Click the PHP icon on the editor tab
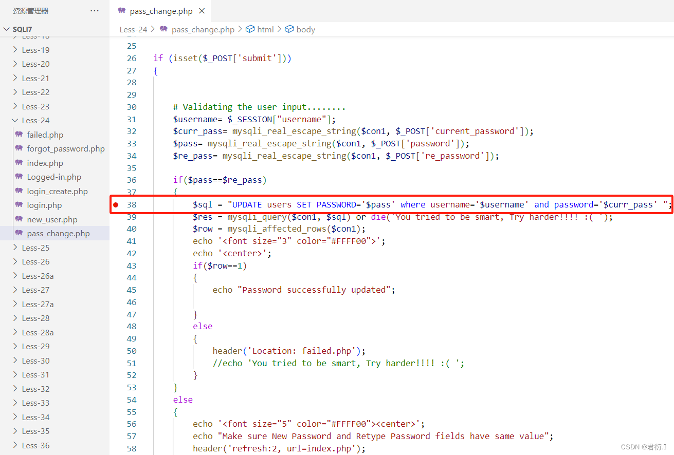The image size is (674, 455). point(122,11)
